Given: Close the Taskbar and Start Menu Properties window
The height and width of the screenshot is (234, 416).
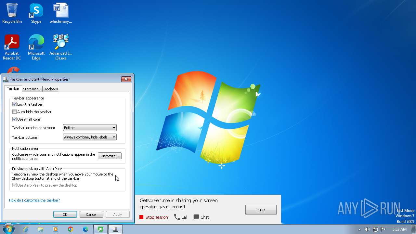Looking at the screenshot, I should [x=126, y=79].
